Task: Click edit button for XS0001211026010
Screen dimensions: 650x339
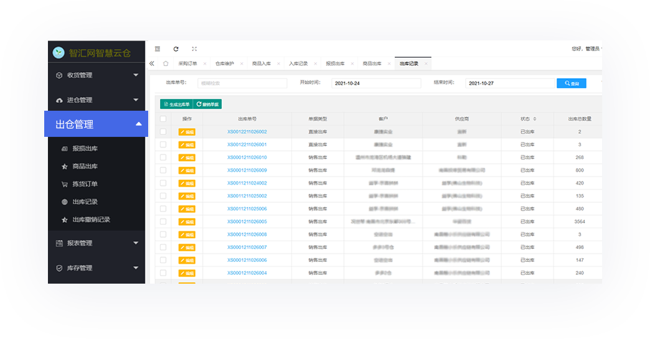Action: (187, 158)
